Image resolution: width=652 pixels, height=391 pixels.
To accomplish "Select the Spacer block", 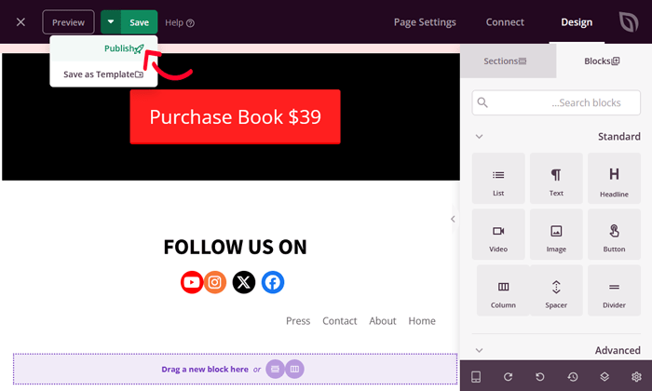I will point(556,290).
